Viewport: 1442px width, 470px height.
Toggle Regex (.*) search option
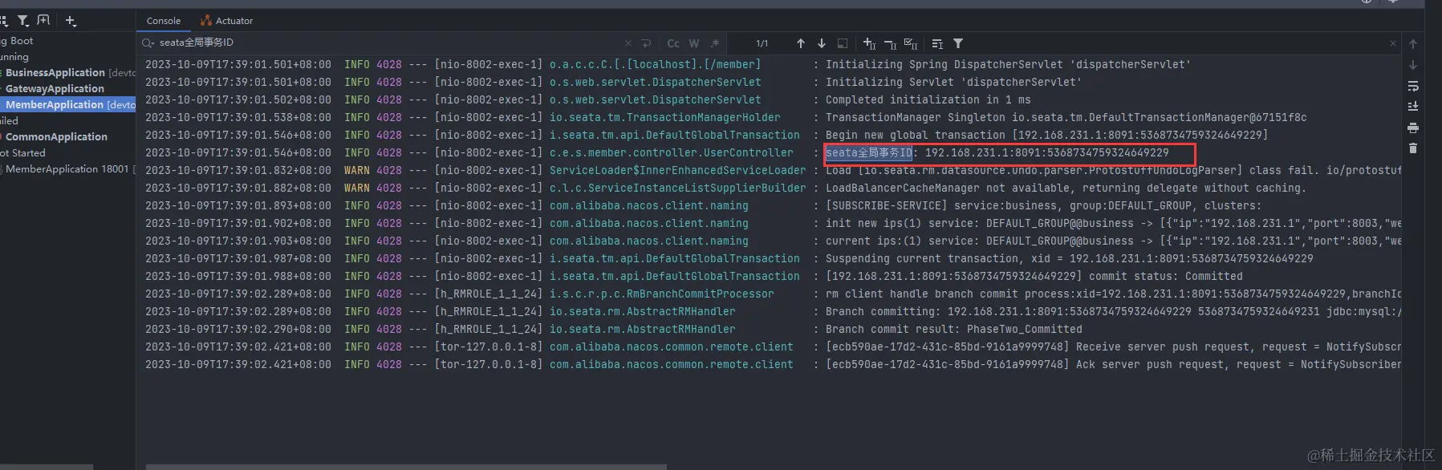(715, 43)
